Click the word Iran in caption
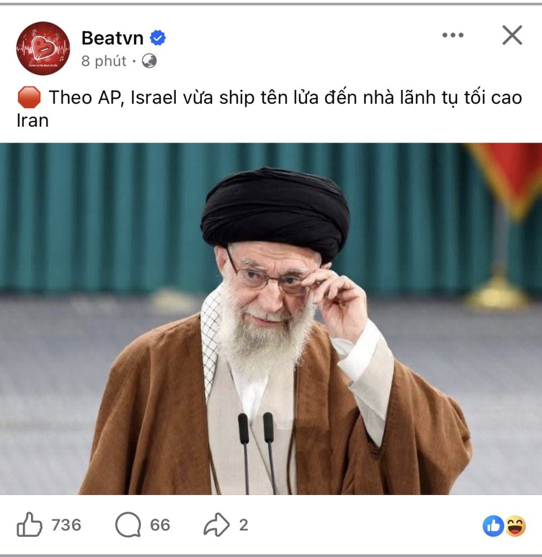542x557 pixels. tap(32, 121)
